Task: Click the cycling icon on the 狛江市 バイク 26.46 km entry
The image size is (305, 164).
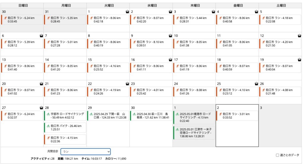Action: (48, 126)
